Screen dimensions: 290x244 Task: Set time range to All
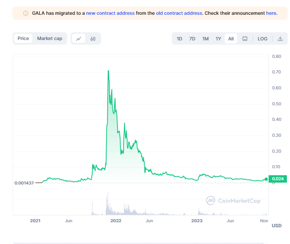point(231,38)
